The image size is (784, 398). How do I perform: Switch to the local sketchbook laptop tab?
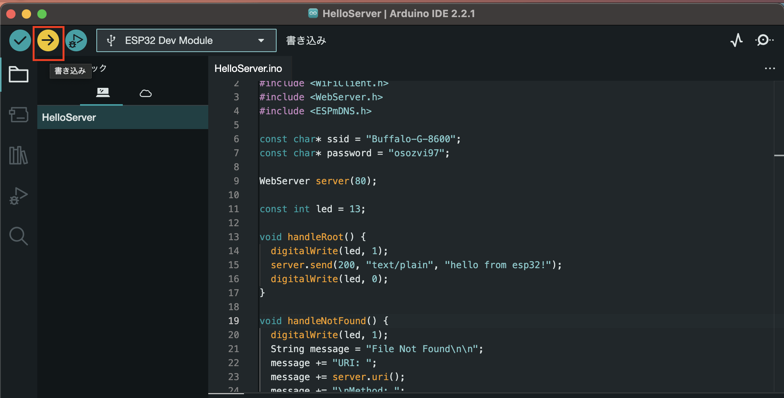point(101,93)
